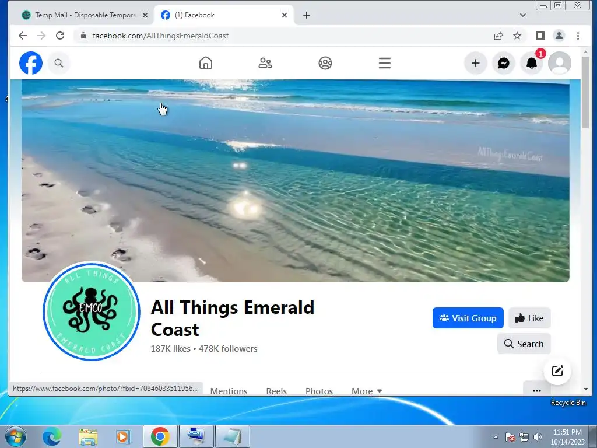Bookmark this tab with the star icon

point(517,36)
